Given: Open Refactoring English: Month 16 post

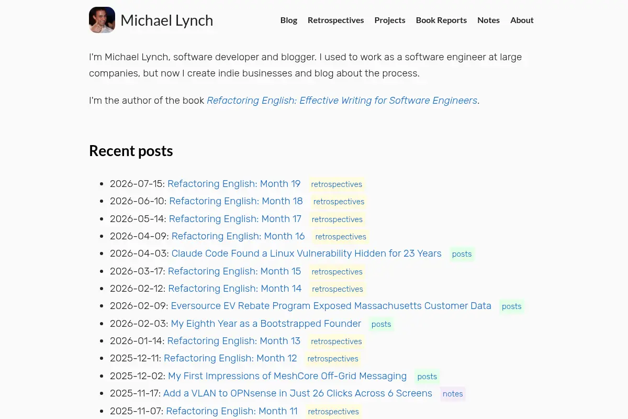Looking at the screenshot, I should [x=238, y=236].
